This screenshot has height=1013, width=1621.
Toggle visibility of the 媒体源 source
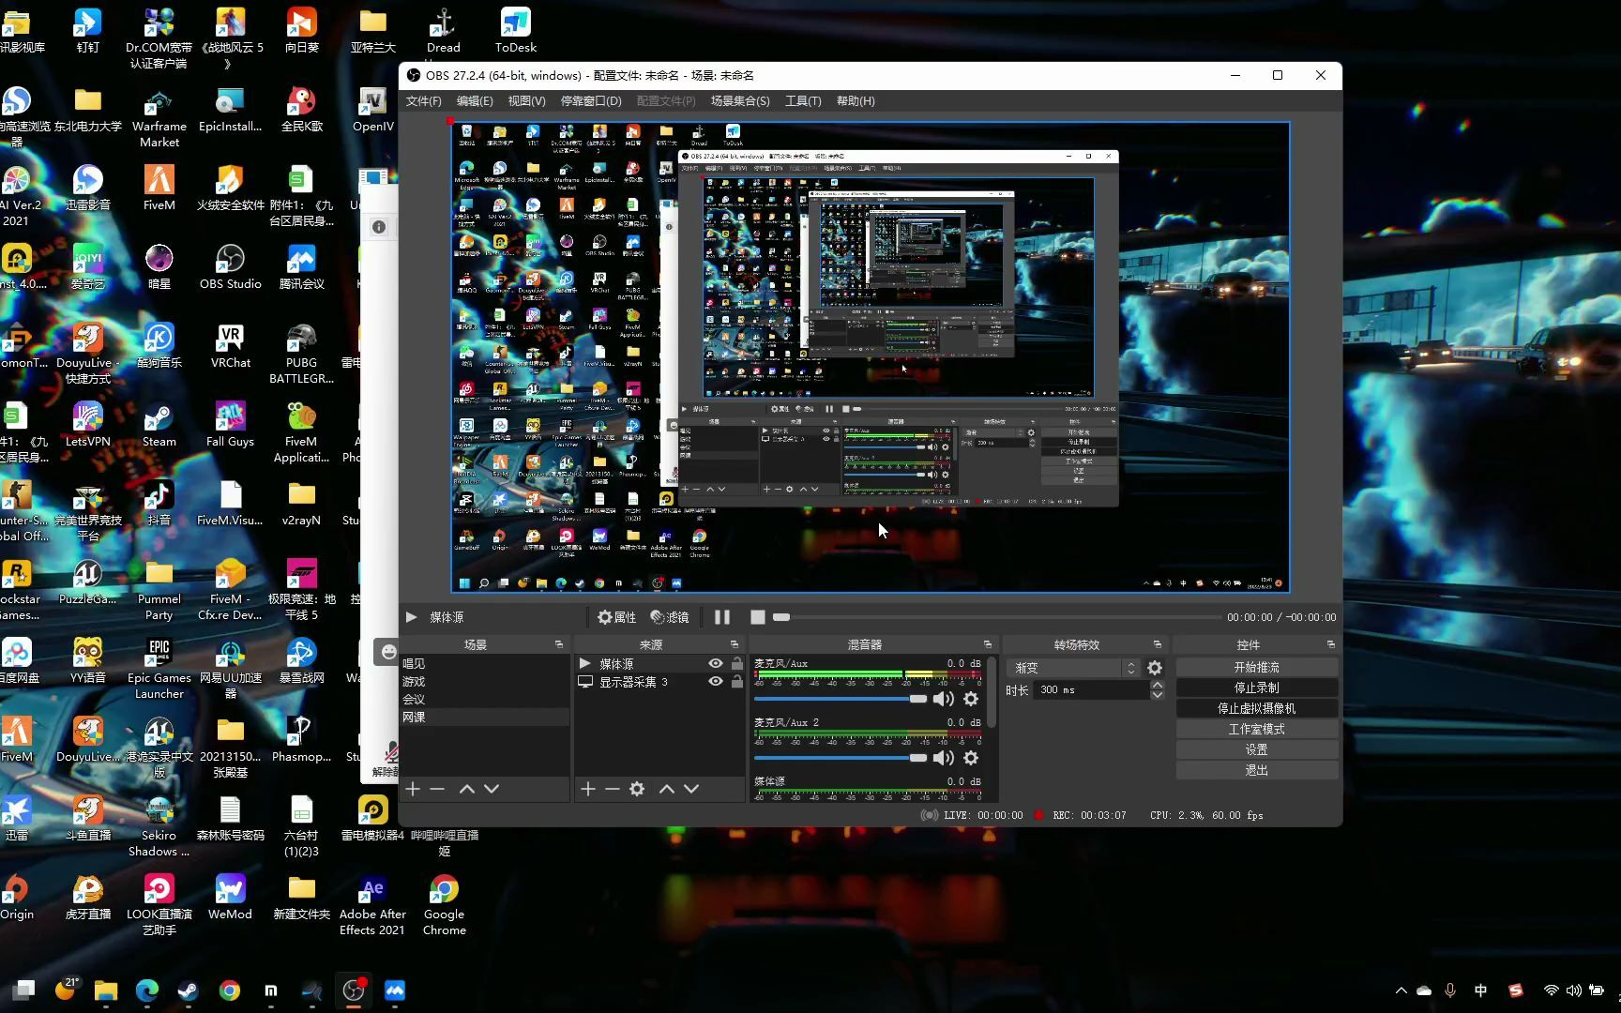(716, 664)
